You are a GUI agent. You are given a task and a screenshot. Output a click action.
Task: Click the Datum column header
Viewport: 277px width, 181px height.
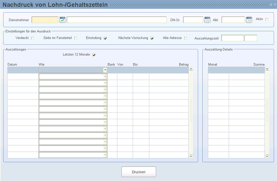click(x=12, y=65)
